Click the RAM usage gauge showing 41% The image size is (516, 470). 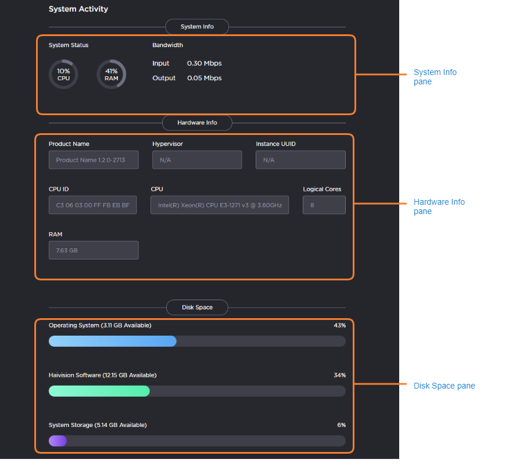111,74
